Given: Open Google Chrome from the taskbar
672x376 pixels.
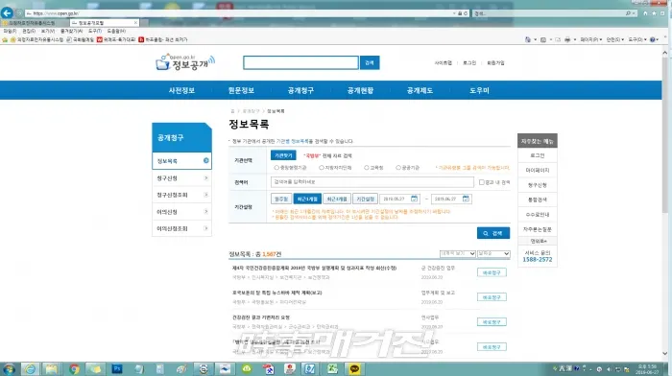Looking at the screenshot, I should 74,368.
